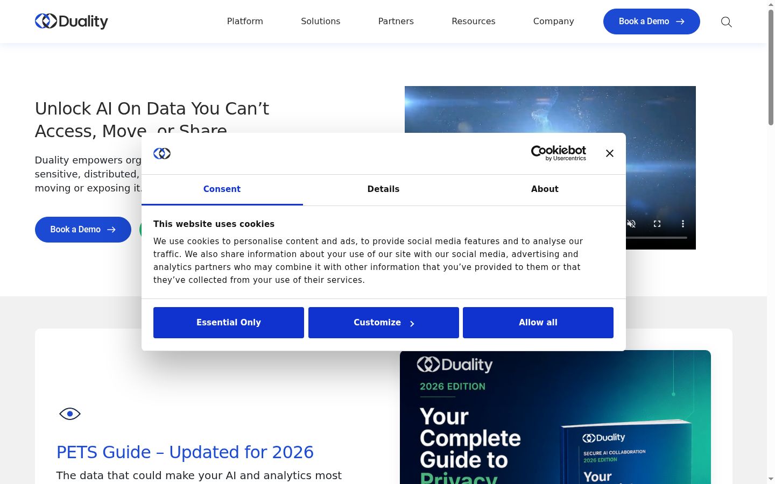The width and height of the screenshot is (775, 484).
Task: Enter fullscreen on the video player
Action: tap(657, 224)
